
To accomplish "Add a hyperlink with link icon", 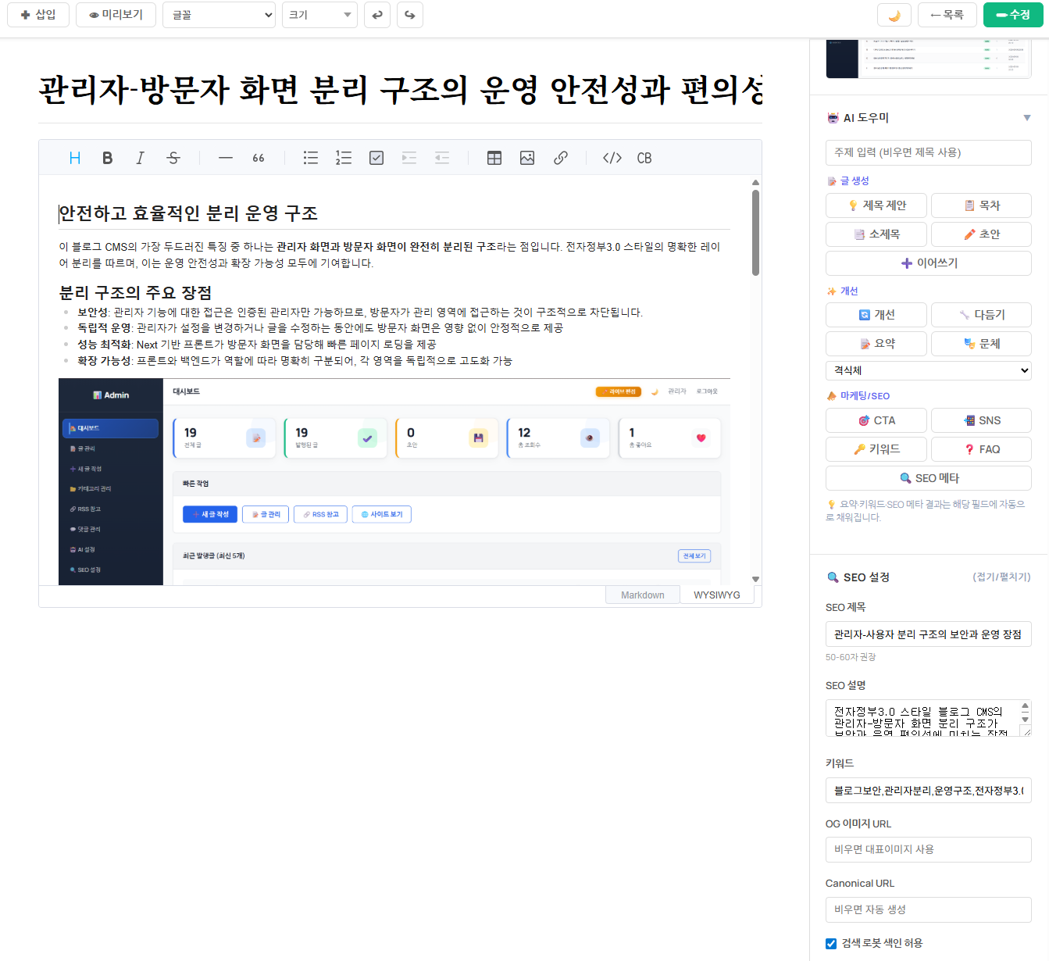I will (x=561, y=158).
